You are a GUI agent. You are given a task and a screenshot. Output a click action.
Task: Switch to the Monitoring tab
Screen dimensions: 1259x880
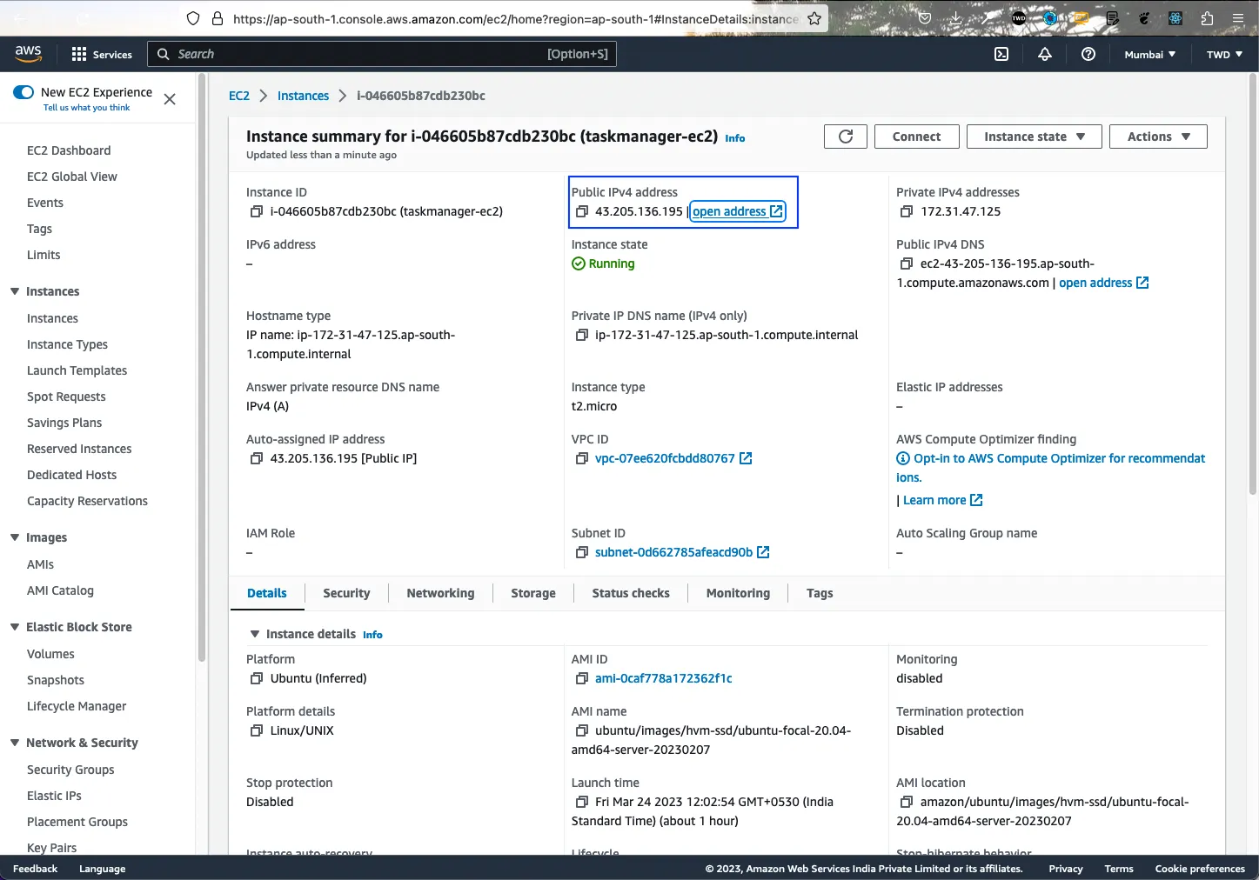(x=738, y=593)
